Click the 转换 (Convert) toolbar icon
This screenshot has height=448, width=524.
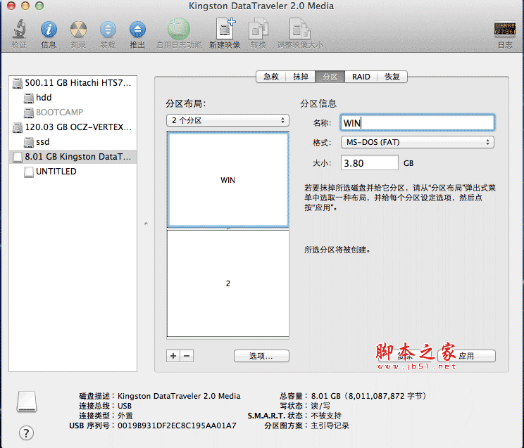click(258, 31)
